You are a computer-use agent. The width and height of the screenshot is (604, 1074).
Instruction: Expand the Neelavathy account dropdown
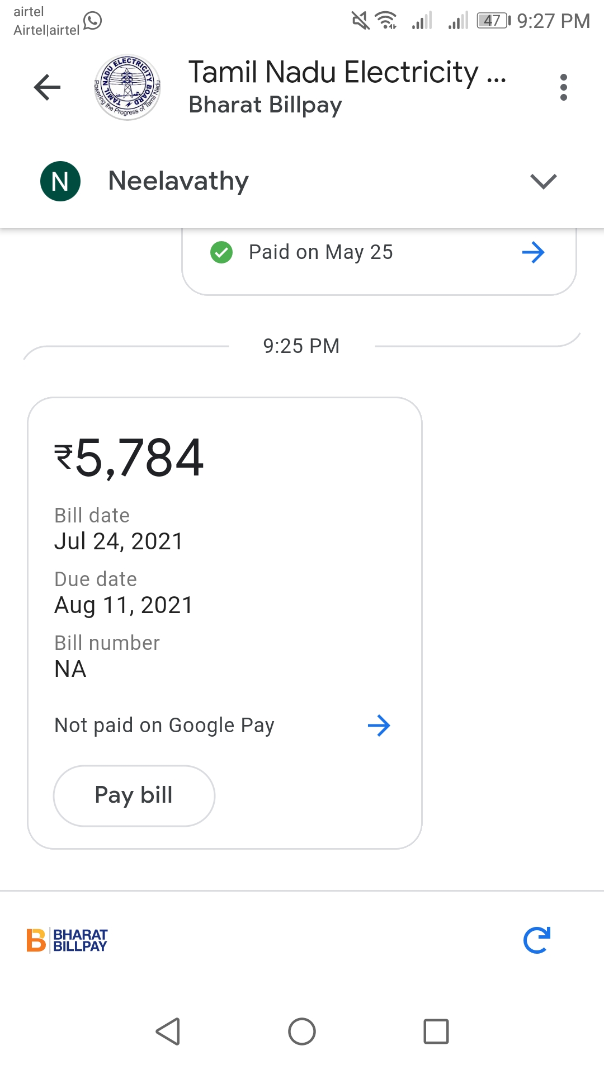coord(543,181)
